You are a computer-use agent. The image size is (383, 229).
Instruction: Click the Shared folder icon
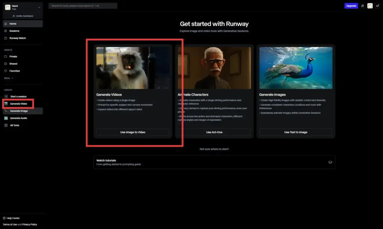[x=6, y=64]
